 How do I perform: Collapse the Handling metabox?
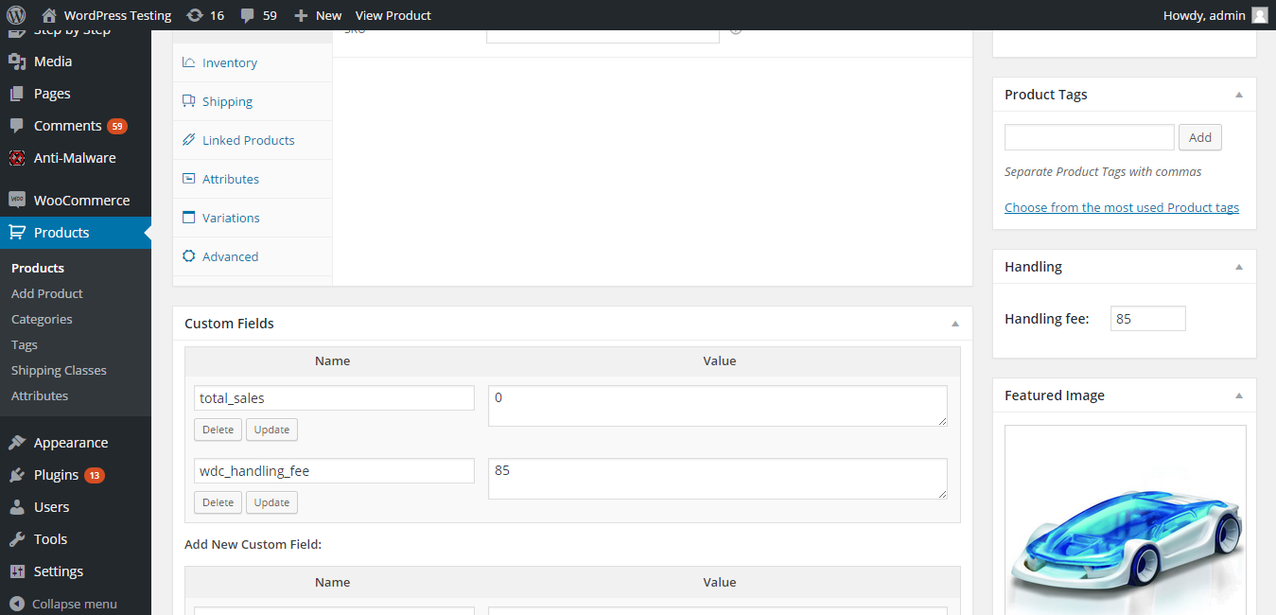(x=1239, y=267)
